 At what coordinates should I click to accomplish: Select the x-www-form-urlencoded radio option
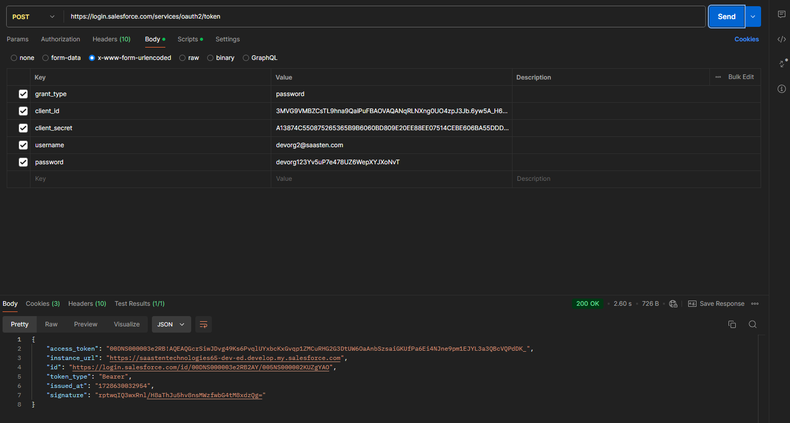tap(92, 58)
